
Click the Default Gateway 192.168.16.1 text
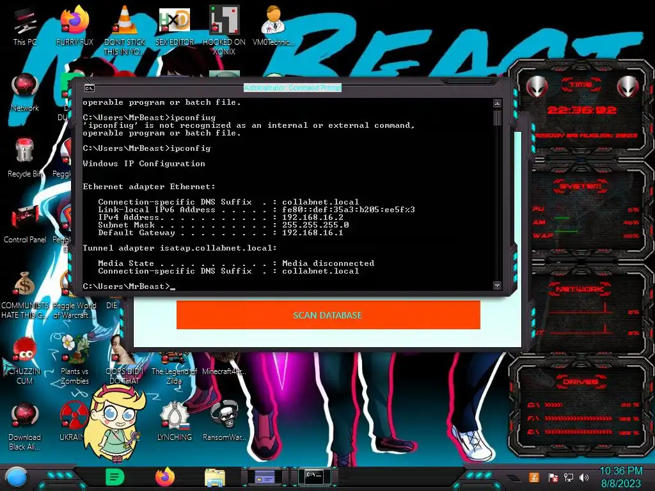pyautogui.click(x=312, y=233)
